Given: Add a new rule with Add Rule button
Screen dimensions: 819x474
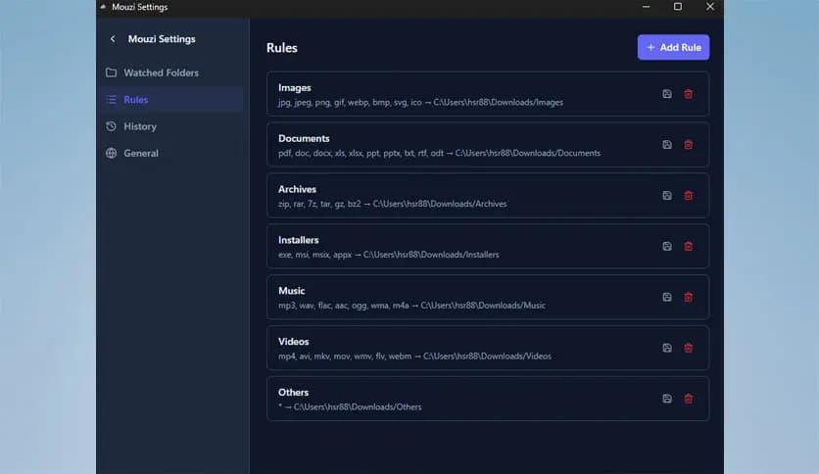Looking at the screenshot, I should 673,47.
